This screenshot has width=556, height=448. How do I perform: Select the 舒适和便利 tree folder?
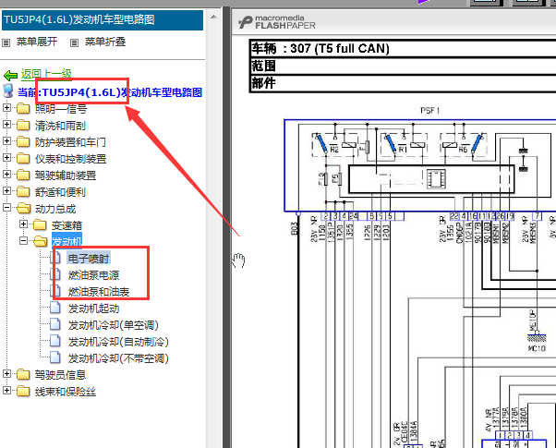(x=60, y=192)
